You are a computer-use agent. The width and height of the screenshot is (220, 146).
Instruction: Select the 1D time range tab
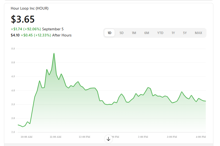coord(109,33)
